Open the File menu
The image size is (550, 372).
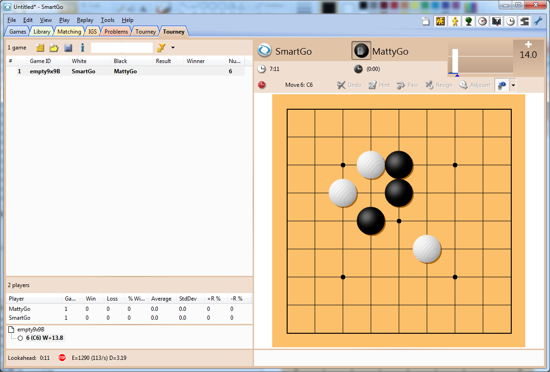click(12, 20)
